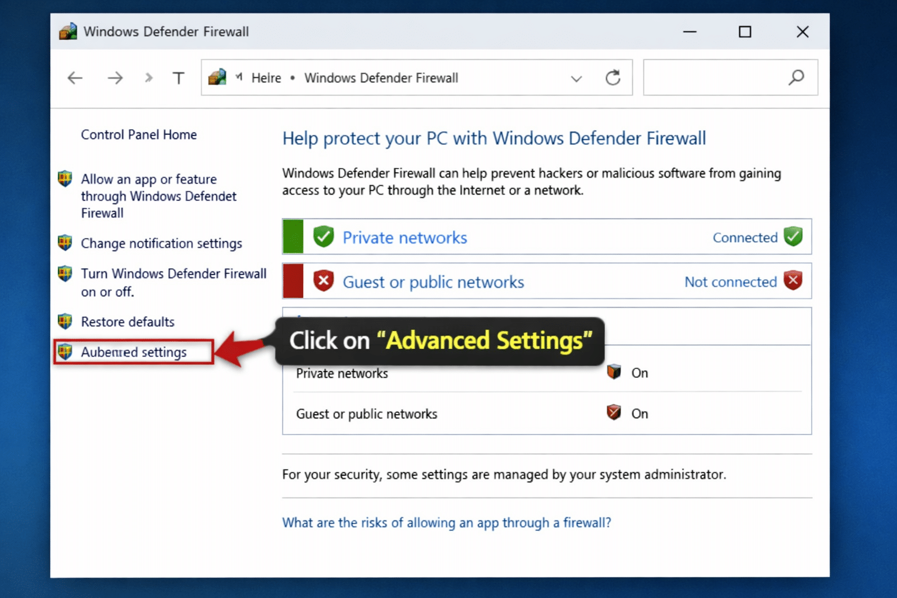Image resolution: width=897 pixels, height=598 pixels.
Task: Click the T-shaped up-level icon in toolbar
Action: tap(179, 78)
